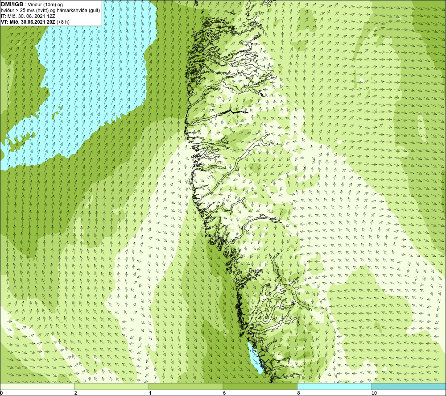The image size is (446, 396).
Task: Click the 'Vindur (10m) og' label
Action: (45, 5)
